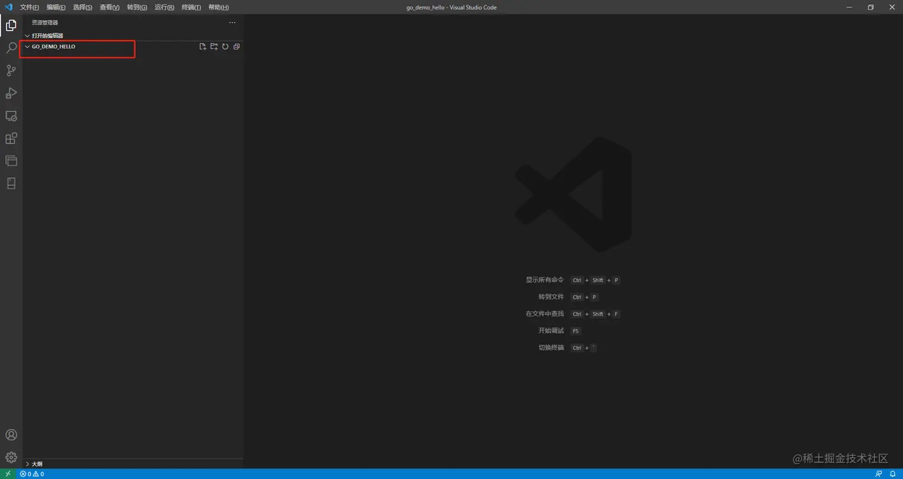Open the notifications bell in the status bar

pyautogui.click(x=892, y=474)
